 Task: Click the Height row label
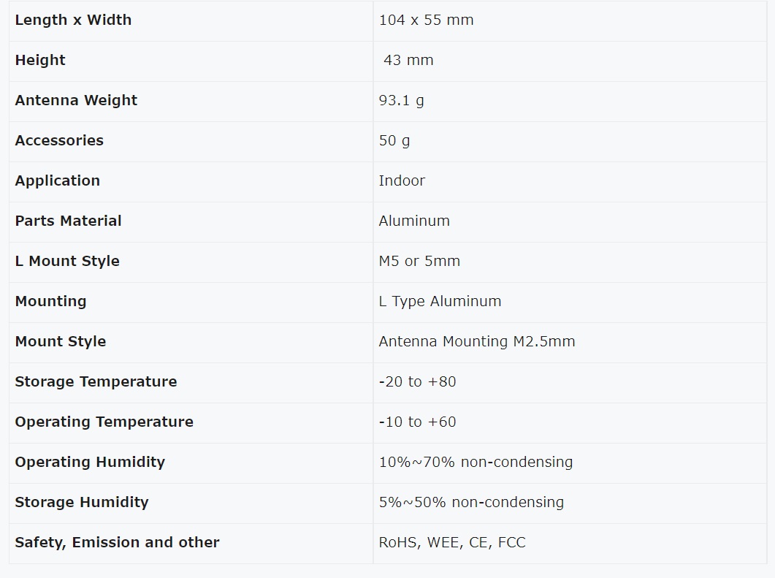[x=40, y=61]
